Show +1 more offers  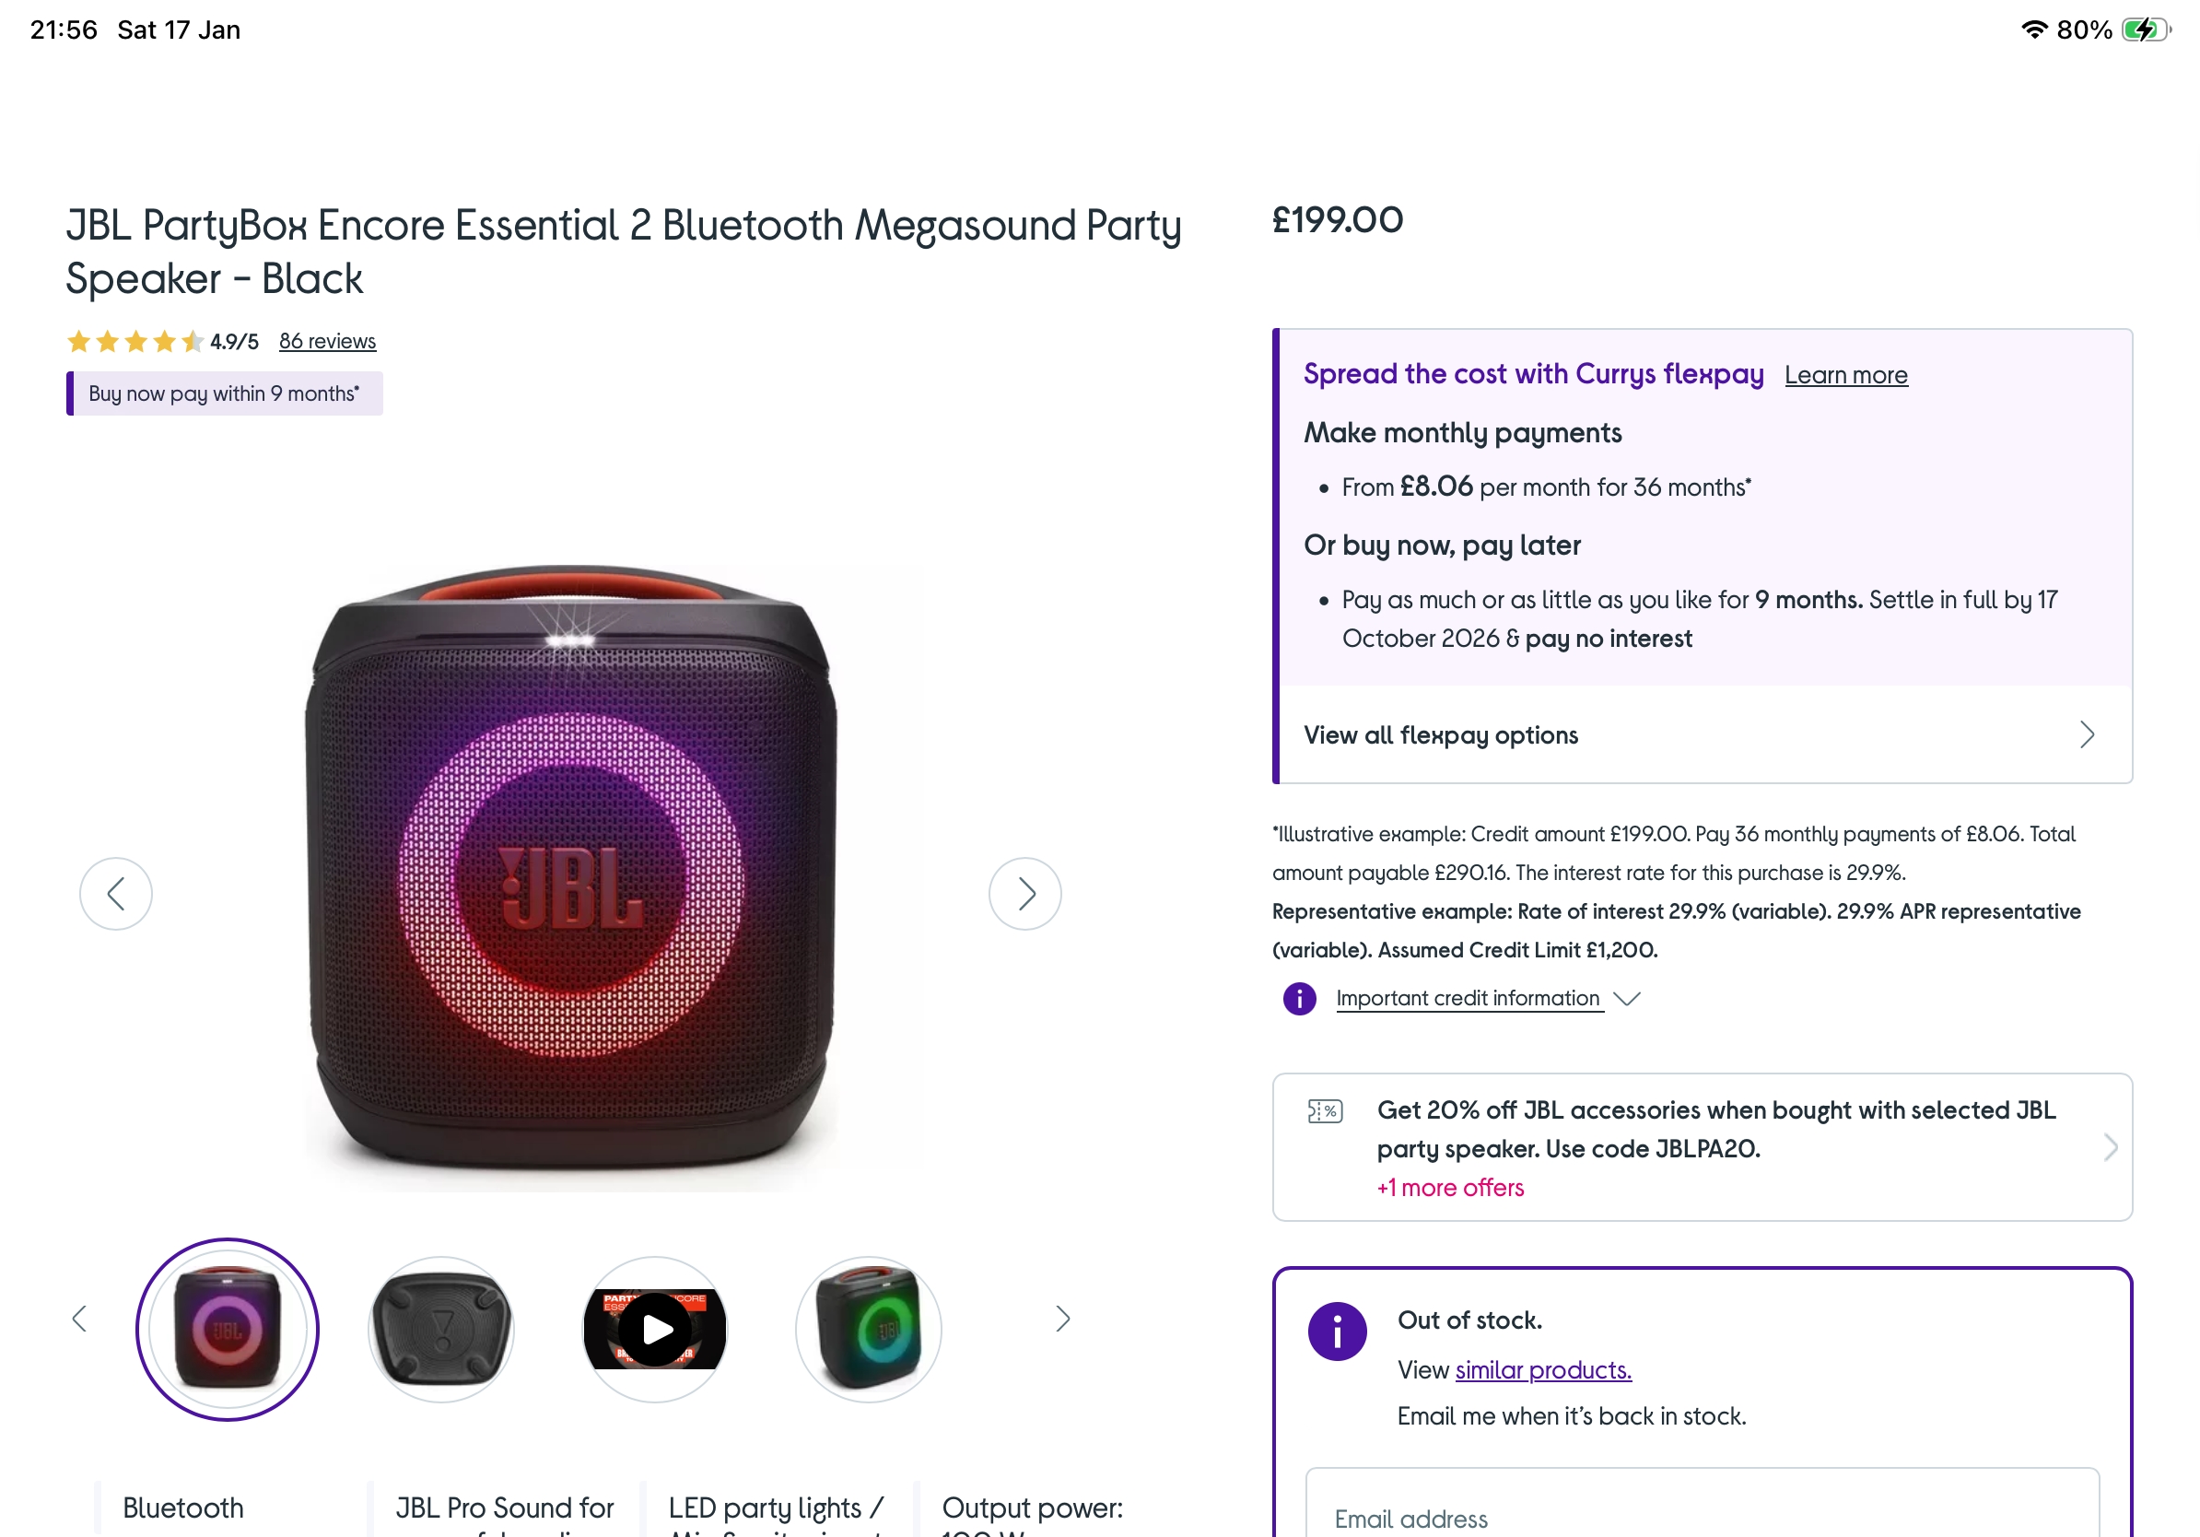pyautogui.click(x=1450, y=1187)
